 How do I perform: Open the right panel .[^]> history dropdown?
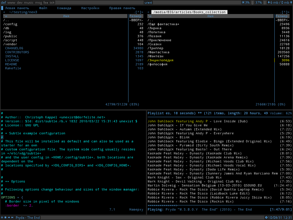tap(285, 12)
